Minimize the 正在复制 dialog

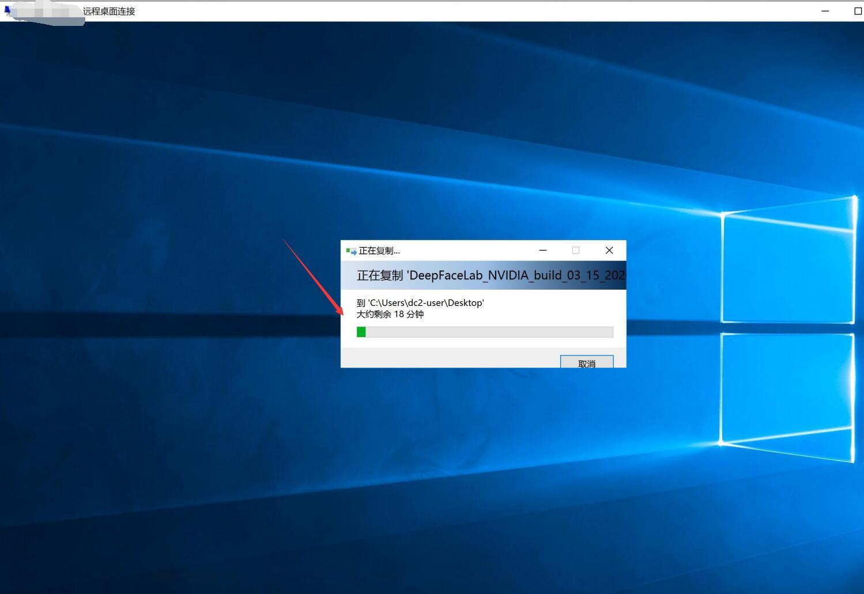tap(542, 250)
